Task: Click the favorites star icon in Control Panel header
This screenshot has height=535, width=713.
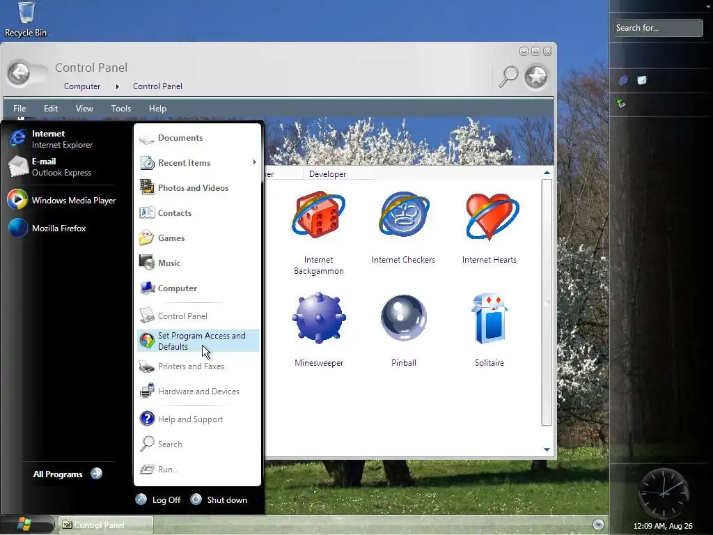Action: pos(536,76)
